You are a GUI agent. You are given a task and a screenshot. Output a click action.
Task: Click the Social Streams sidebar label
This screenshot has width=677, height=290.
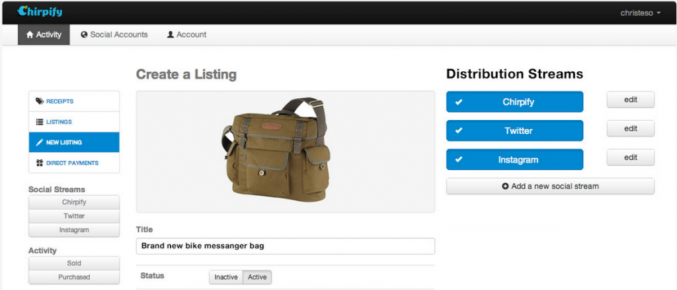57,189
